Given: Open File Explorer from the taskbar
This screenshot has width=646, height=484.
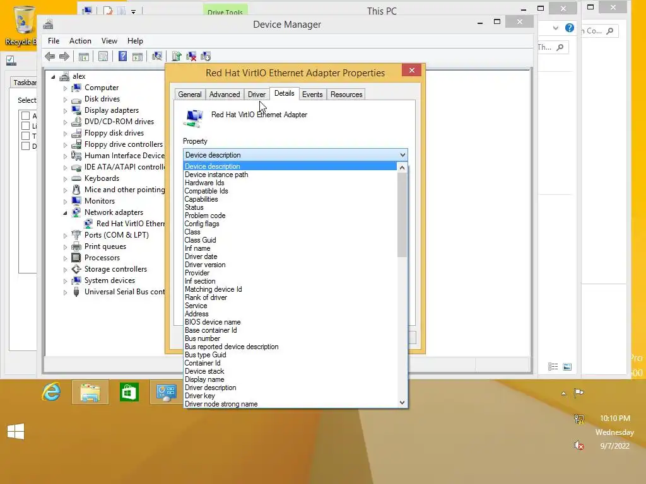Looking at the screenshot, I should click(90, 392).
